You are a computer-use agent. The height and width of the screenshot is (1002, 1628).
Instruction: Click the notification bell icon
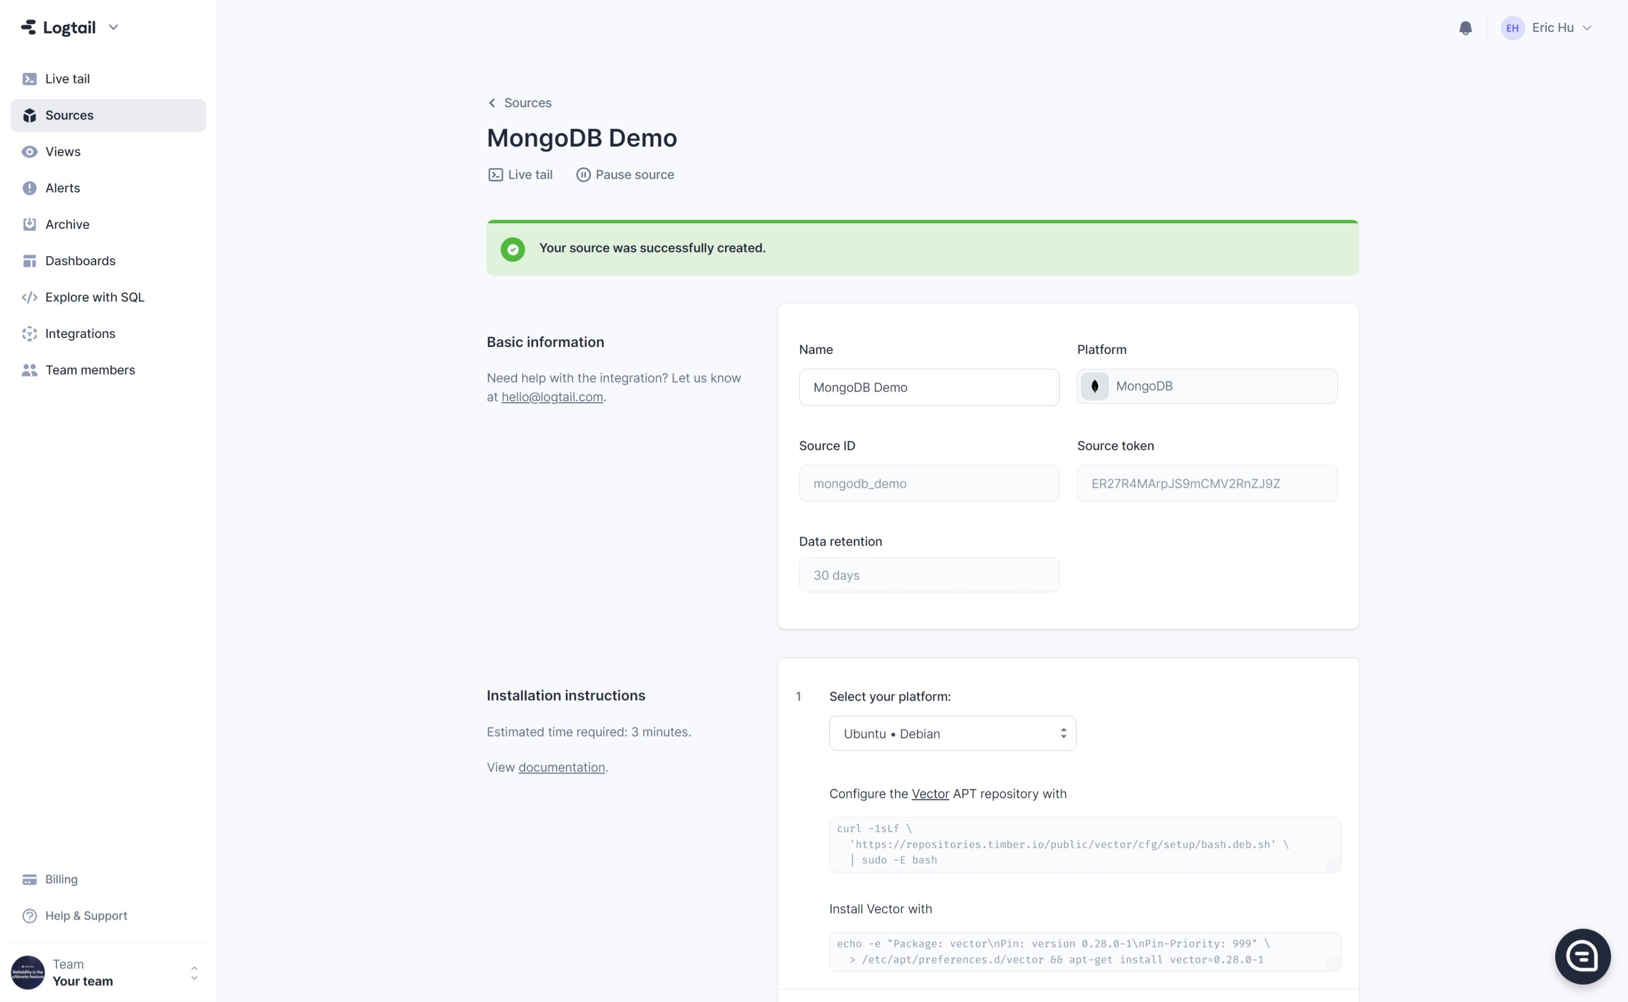pyautogui.click(x=1465, y=28)
